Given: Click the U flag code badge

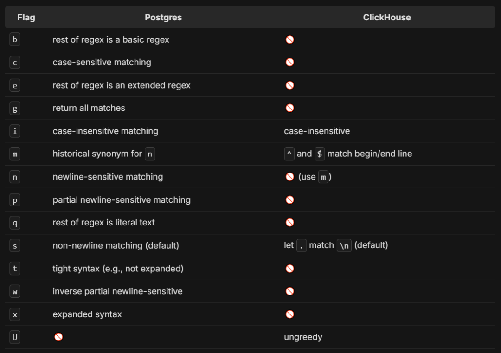Looking at the screenshot, I should (15, 337).
